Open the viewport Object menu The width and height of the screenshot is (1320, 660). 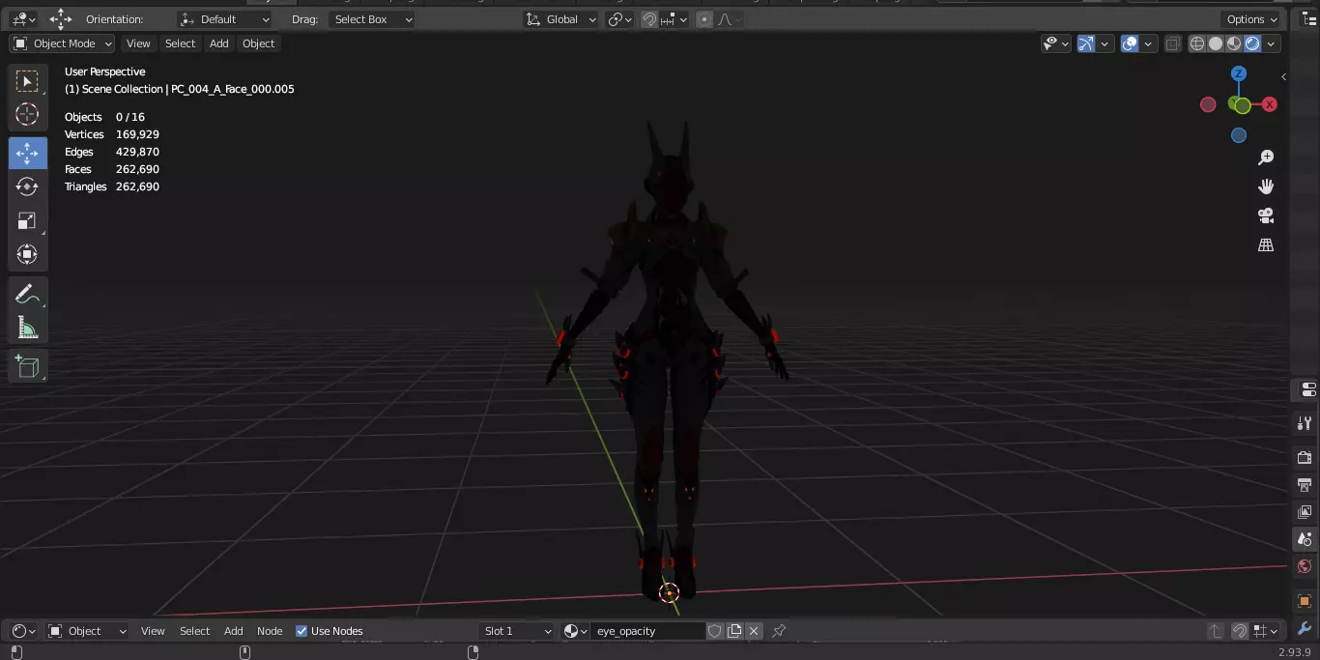click(x=258, y=43)
